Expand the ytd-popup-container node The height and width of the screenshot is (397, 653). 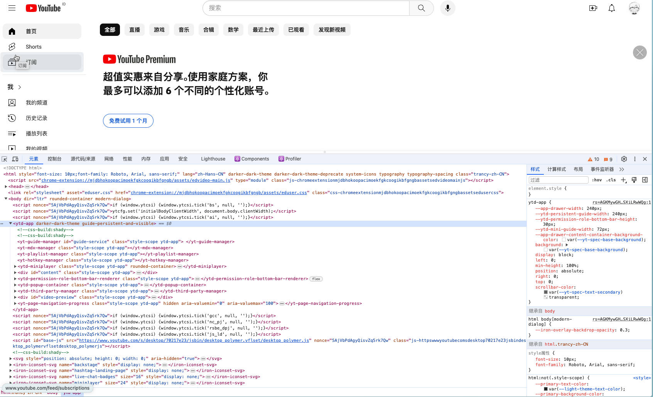pos(15,285)
